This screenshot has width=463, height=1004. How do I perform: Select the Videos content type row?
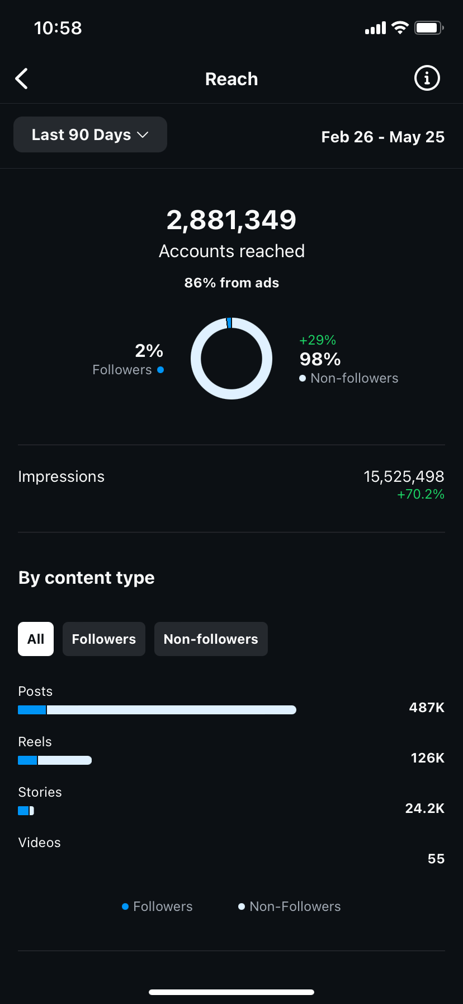(x=39, y=843)
